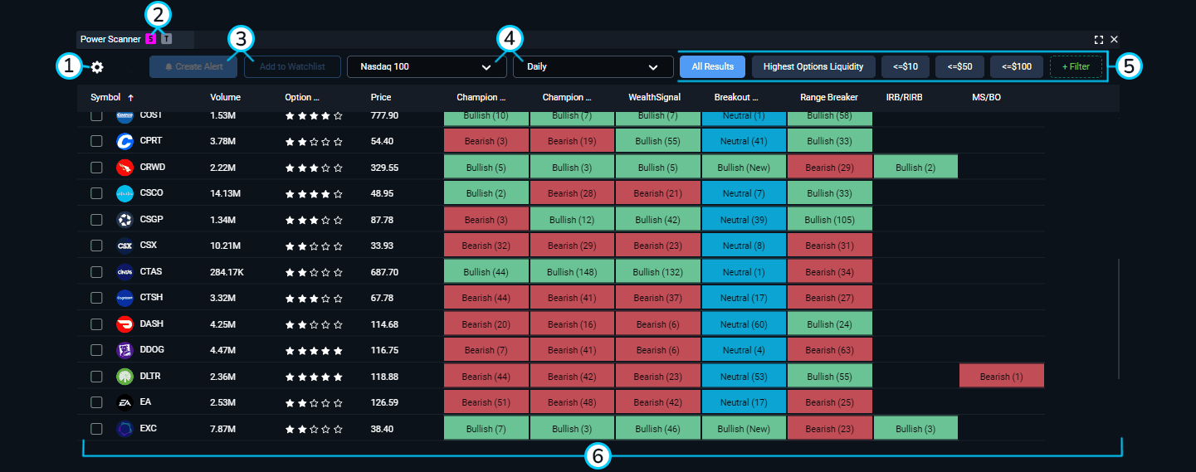This screenshot has height=472, width=1196.
Task: Click DLTR option star rating
Action: click(314, 377)
